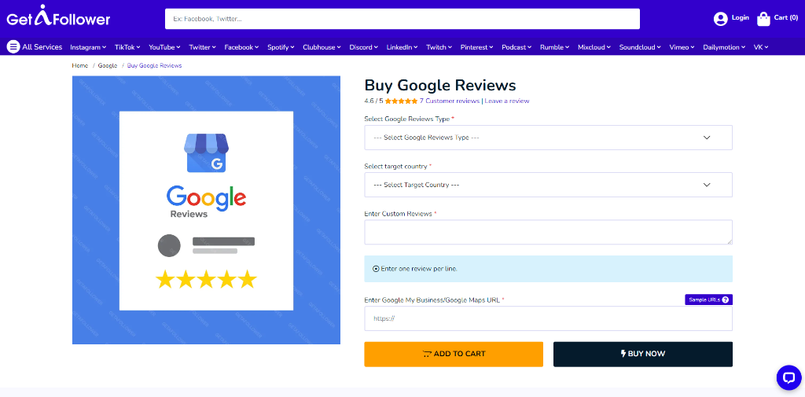
Task: Click the Google Reviews product image
Action: pyautogui.click(x=207, y=210)
